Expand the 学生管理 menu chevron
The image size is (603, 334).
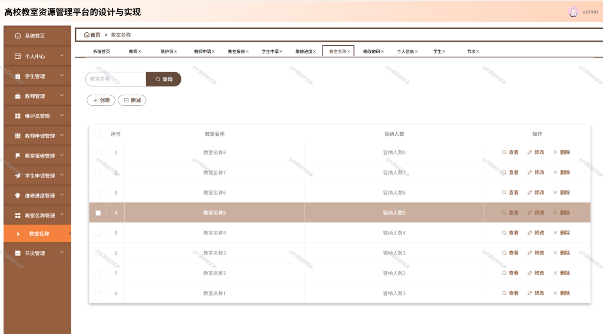tap(62, 76)
